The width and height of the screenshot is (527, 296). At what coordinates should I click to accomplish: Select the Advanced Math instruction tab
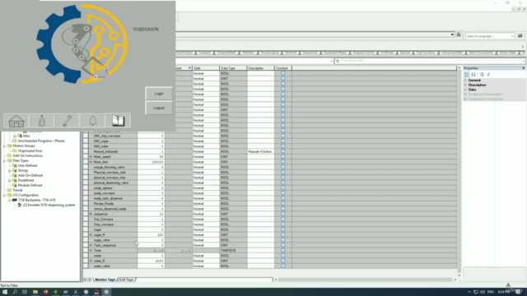(452, 53)
